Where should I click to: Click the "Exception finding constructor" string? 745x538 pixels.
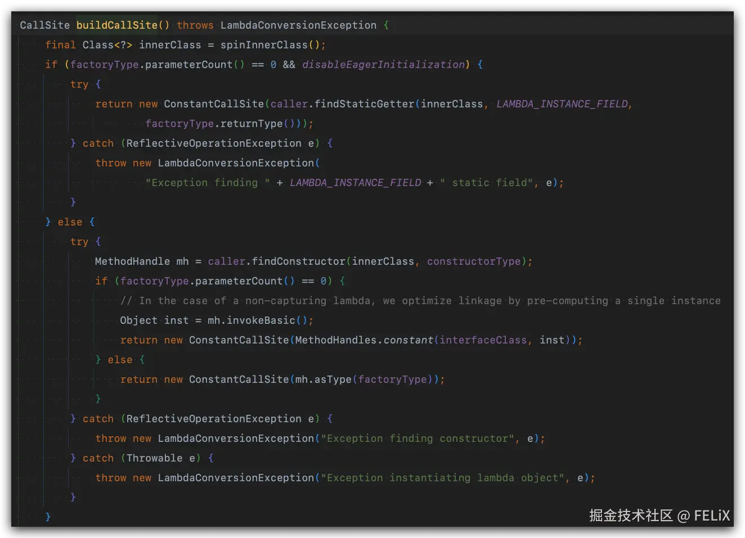(x=418, y=438)
